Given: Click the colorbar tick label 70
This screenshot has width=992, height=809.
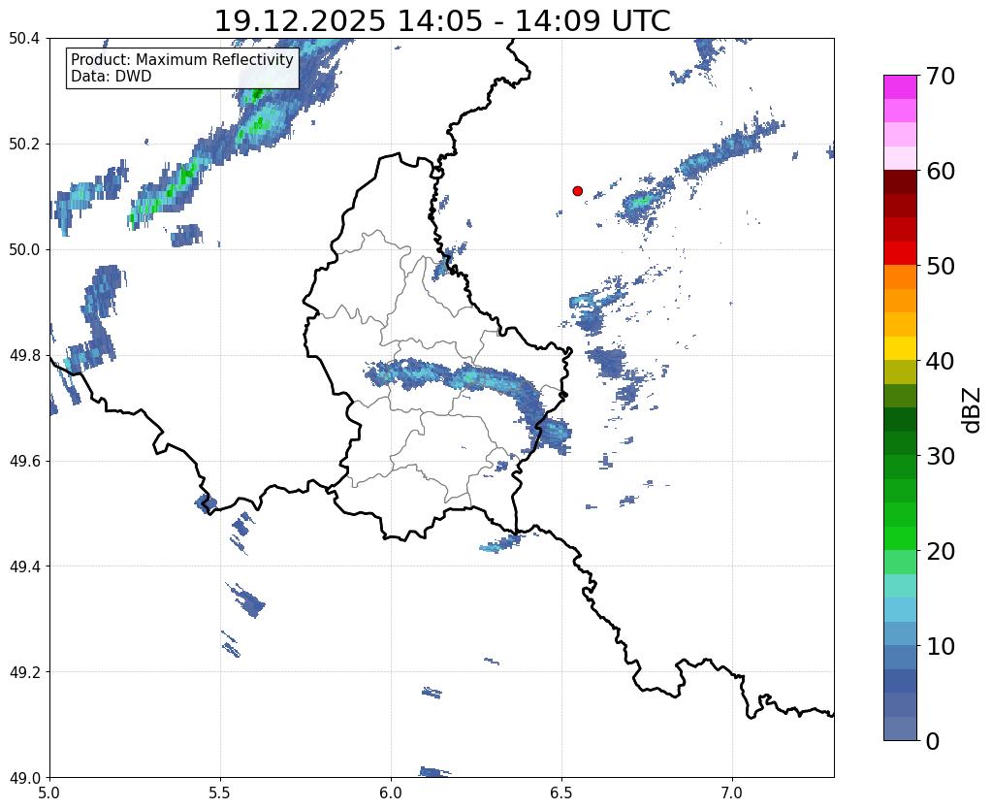Looking at the screenshot, I should [x=941, y=76].
